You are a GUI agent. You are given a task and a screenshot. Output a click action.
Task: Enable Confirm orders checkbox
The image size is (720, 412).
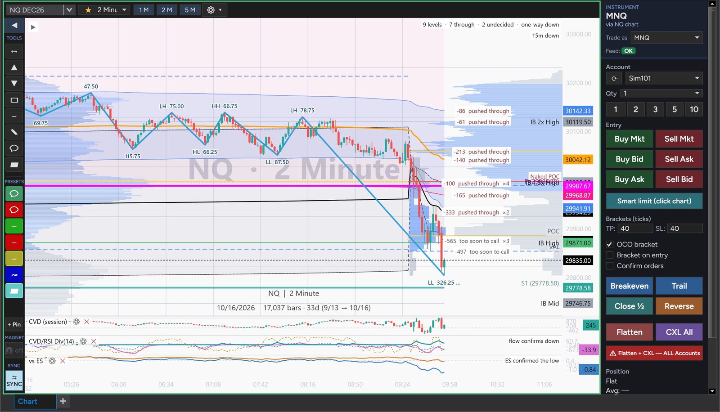pos(609,266)
